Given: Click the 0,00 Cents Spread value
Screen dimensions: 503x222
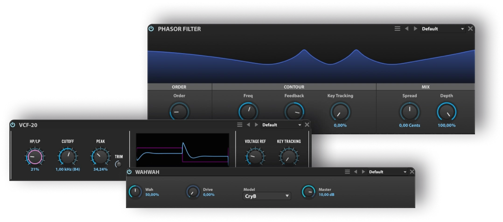Looking at the screenshot, I should tap(410, 125).
